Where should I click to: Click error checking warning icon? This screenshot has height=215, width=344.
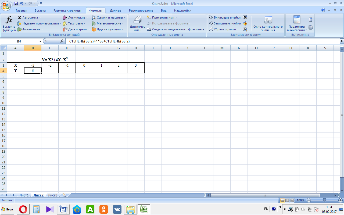pyautogui.click(x=245, y=23)
